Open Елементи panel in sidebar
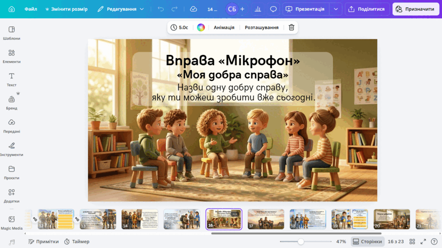 12,56
